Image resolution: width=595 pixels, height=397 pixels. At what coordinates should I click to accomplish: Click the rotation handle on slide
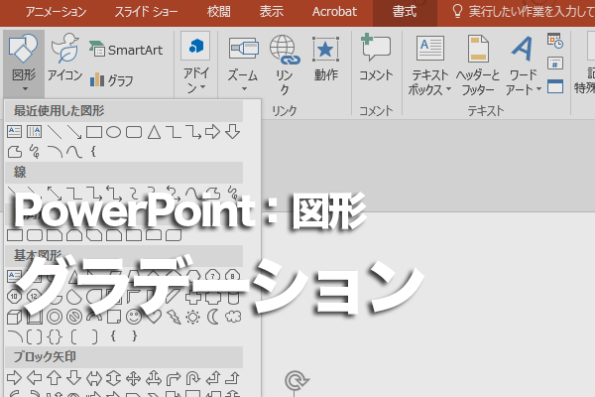click(x=297, y=380)
